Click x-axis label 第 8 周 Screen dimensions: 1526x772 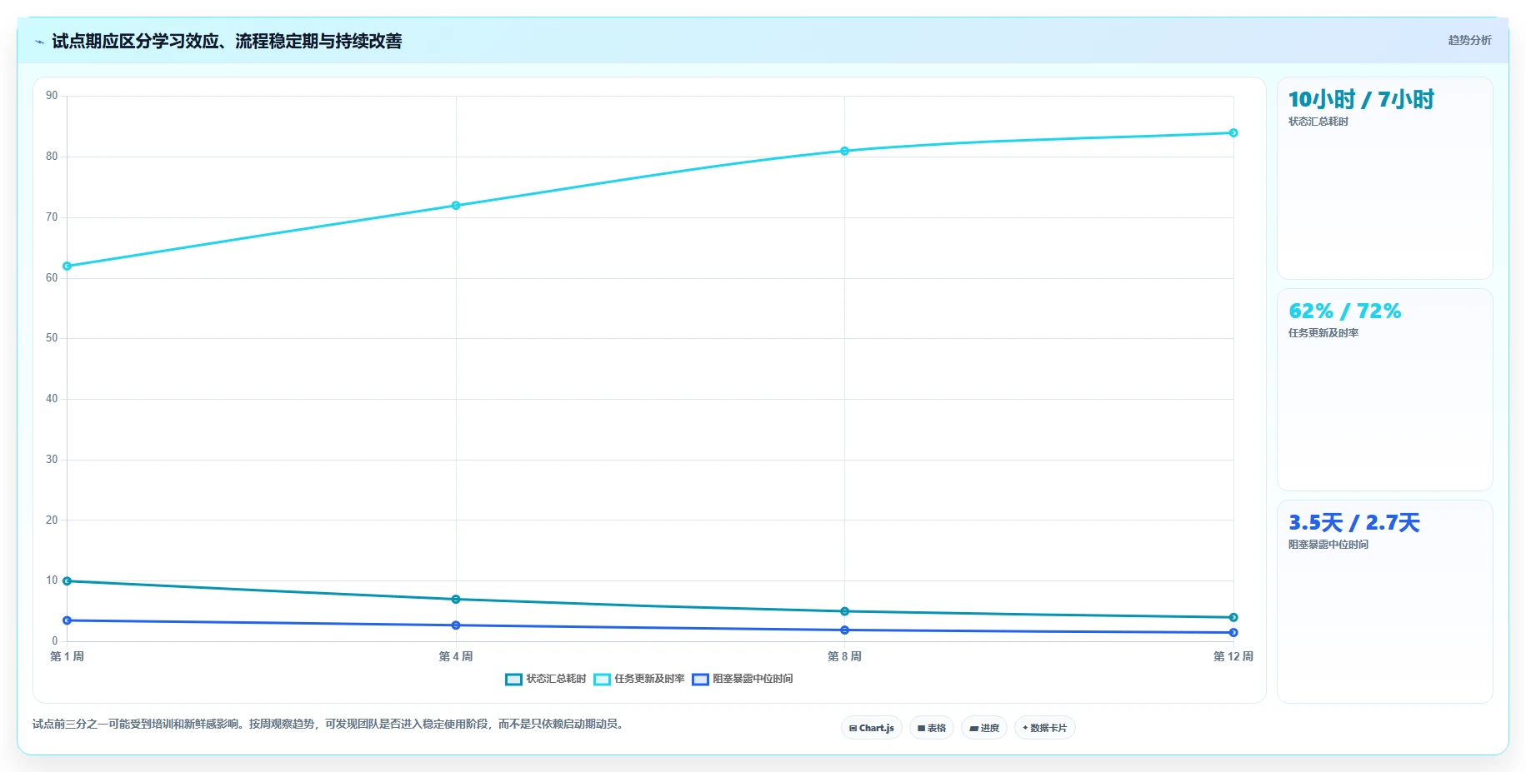(844, 656)
